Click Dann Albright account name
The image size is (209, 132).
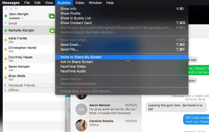click(19, 14)
